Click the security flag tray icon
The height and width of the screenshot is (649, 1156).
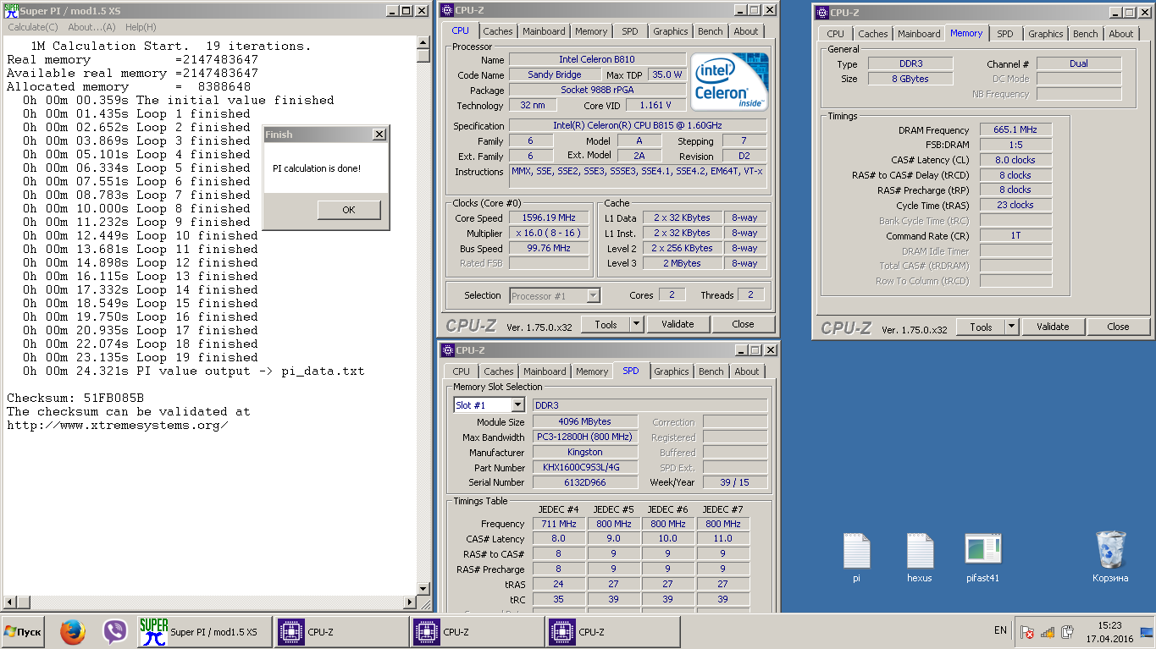pos(1027,632)
